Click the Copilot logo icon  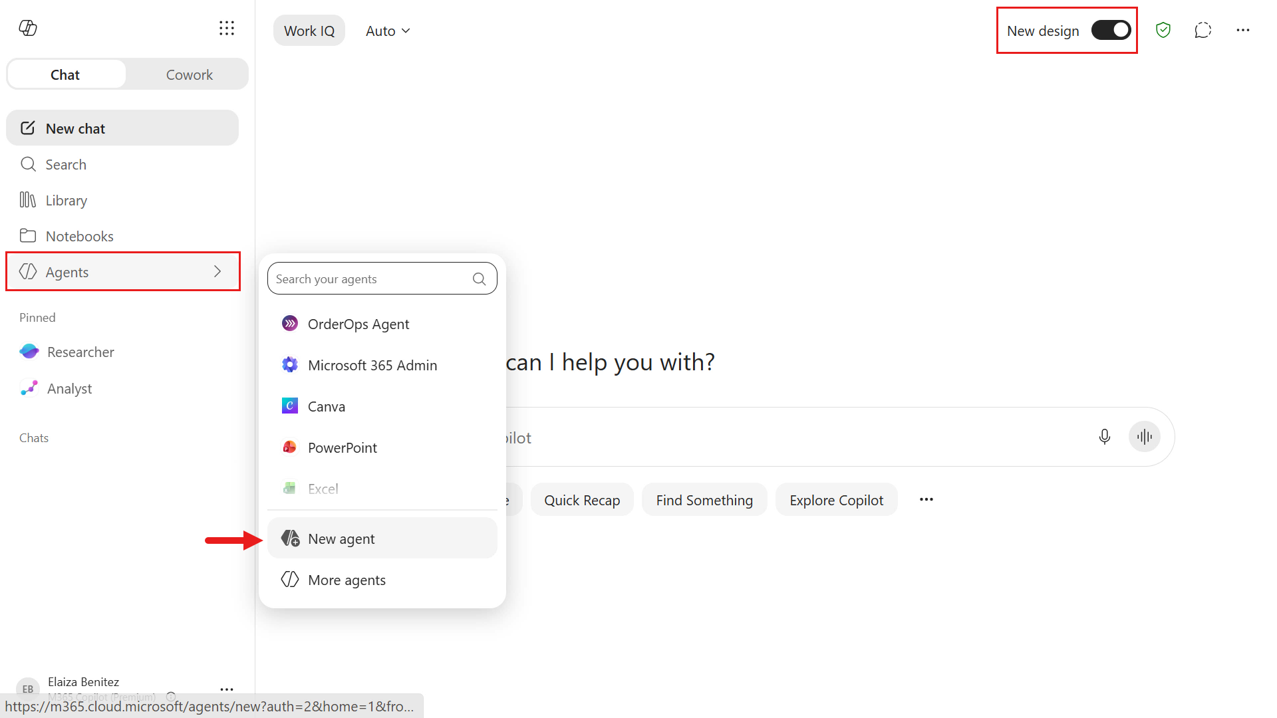click(28, 28)
